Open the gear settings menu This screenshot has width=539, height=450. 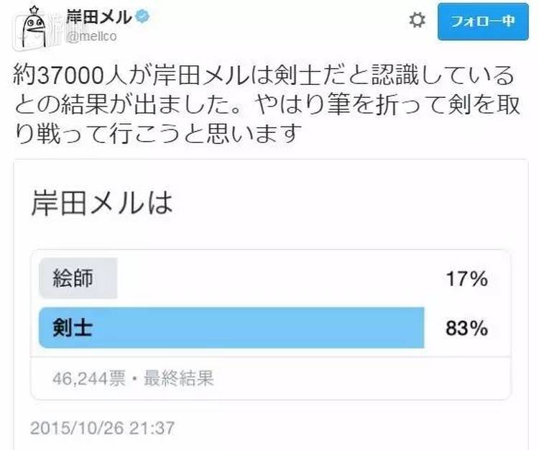coord(416,21)
